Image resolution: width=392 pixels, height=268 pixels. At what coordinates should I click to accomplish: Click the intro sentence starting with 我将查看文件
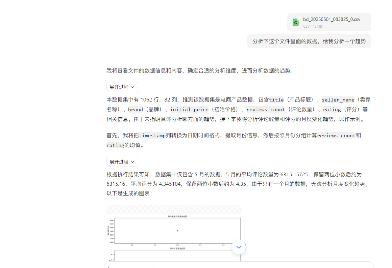pyautogui.click(x=200, y=71)
